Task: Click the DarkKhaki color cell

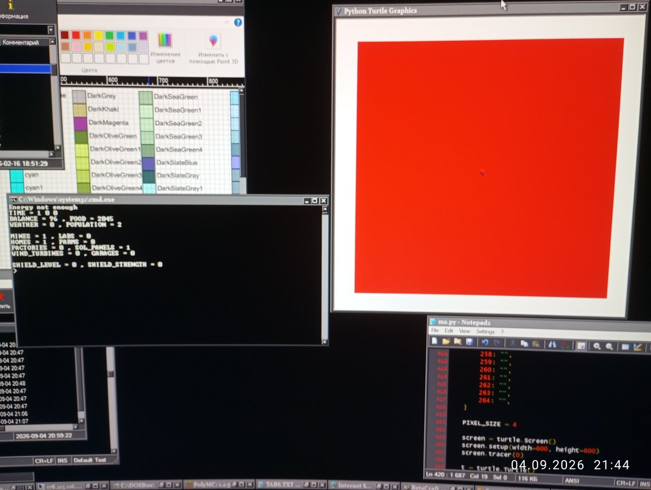Action: [x=80, y=109]
